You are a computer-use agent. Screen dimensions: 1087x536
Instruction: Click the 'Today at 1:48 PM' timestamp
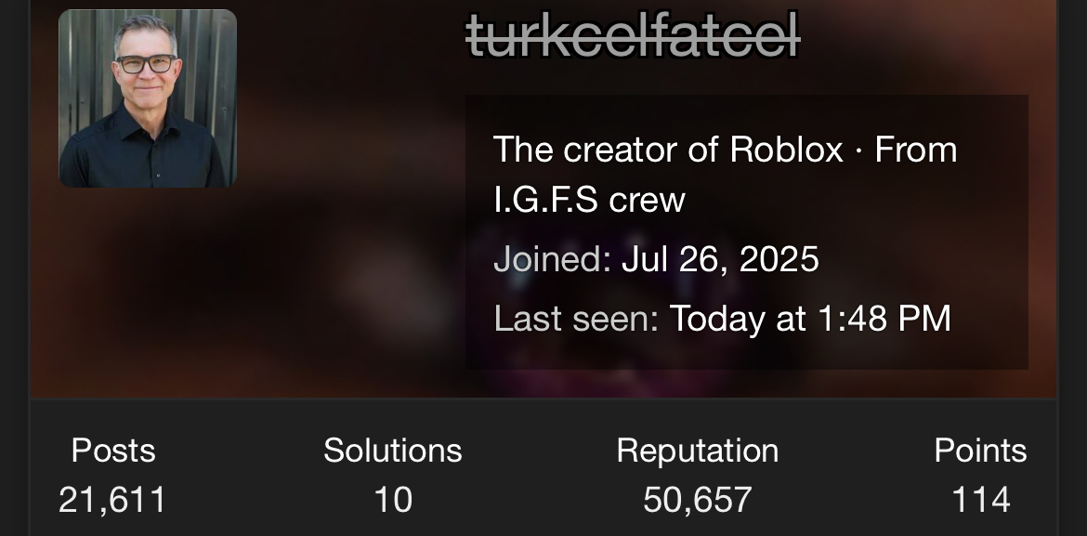(810, 319)
